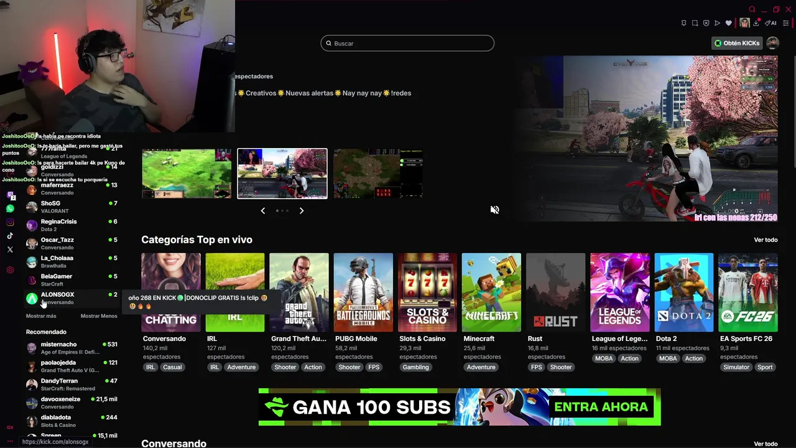Open the PUBG Mobile category card

[x=363, y=292]
